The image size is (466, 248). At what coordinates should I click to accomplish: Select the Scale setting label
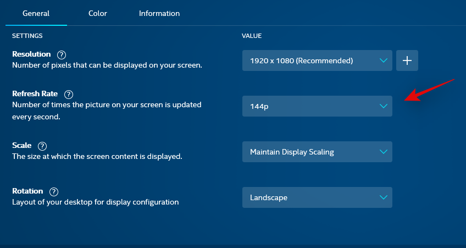click(x=22, y=146)
